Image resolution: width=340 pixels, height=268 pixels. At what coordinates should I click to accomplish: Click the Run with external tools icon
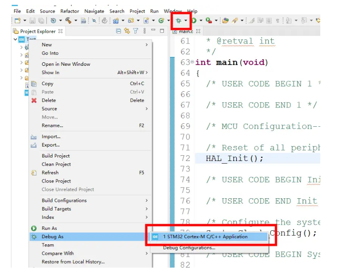pos(209,21)
